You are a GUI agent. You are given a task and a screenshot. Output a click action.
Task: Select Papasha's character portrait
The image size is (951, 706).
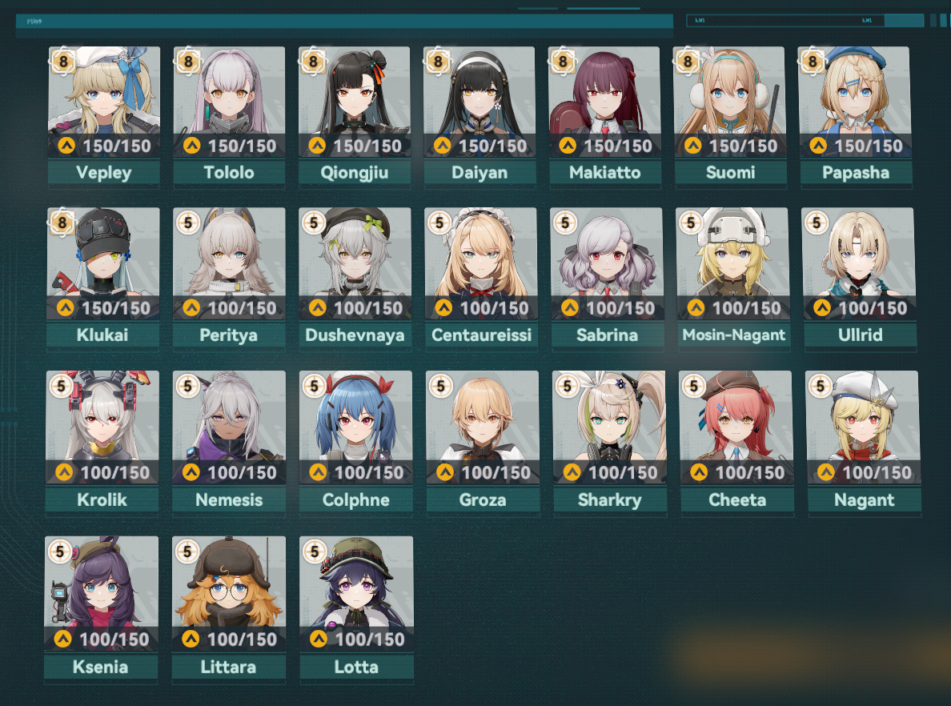[x=855, y=102]
